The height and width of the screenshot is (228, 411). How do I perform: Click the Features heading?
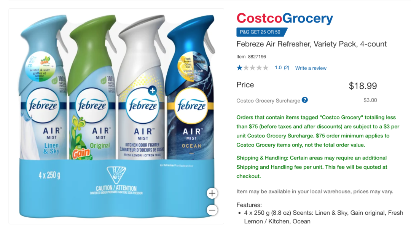(x=249, y=205)
